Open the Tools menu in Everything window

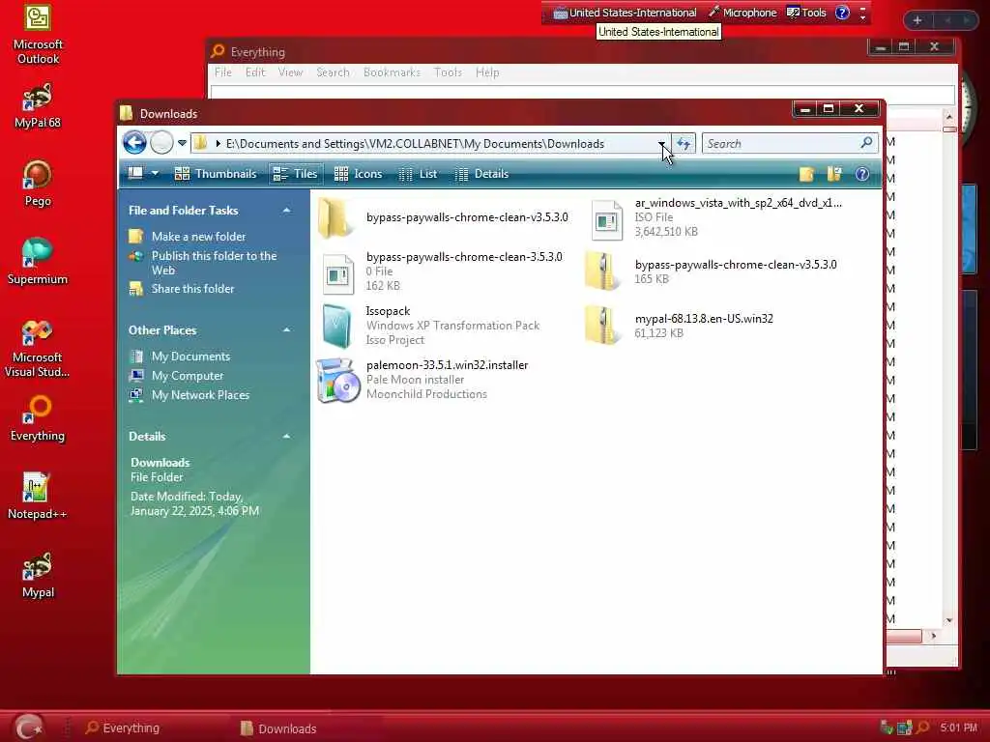[x=448, y=72]
